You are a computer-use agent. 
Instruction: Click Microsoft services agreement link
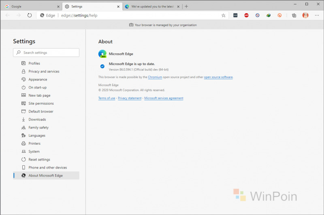click(164, 98)
